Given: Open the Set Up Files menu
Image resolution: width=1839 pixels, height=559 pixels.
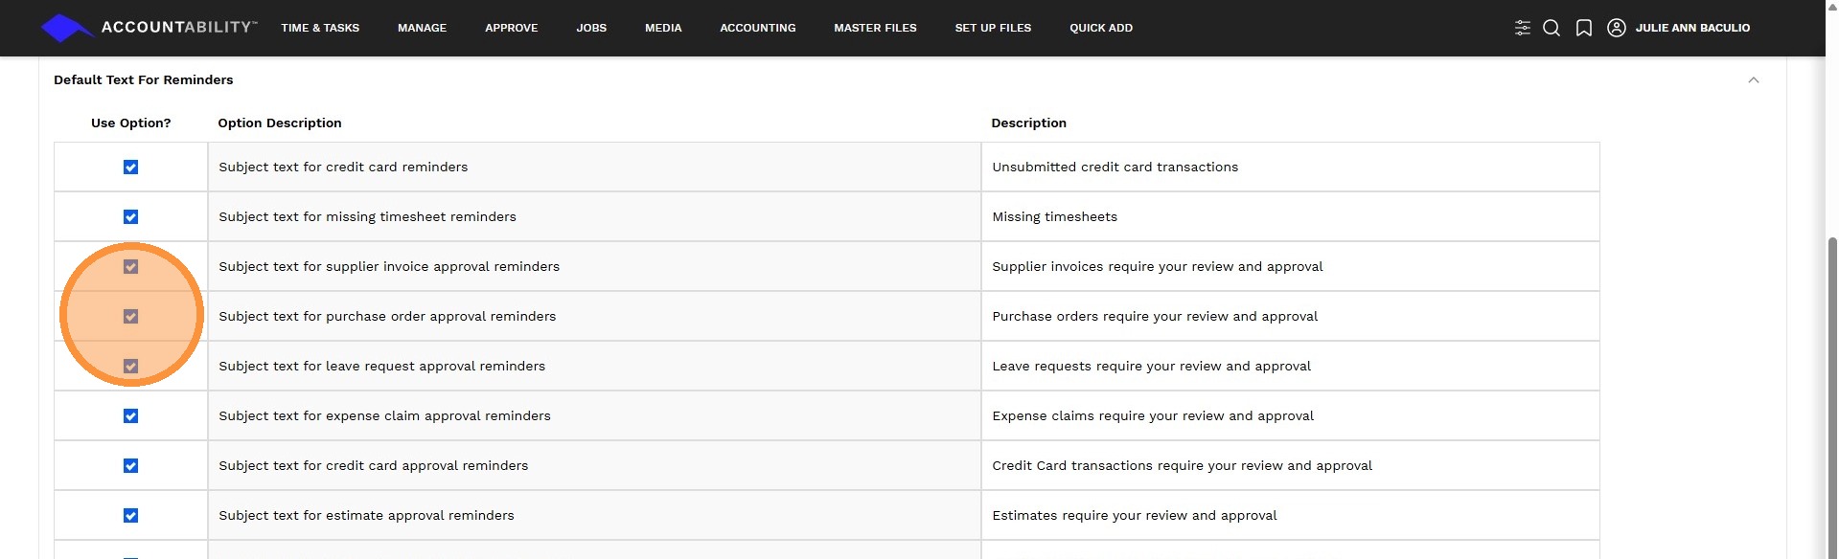Looking at the screenshot, I should [x=993, y=28].
